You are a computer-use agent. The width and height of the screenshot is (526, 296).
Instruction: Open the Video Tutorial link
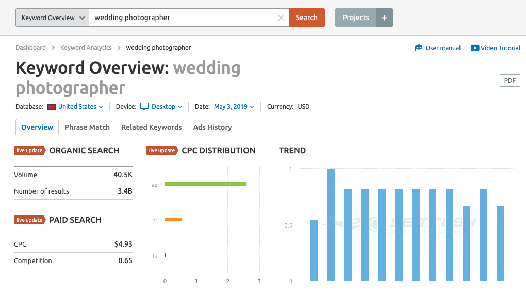click(500, 48)
